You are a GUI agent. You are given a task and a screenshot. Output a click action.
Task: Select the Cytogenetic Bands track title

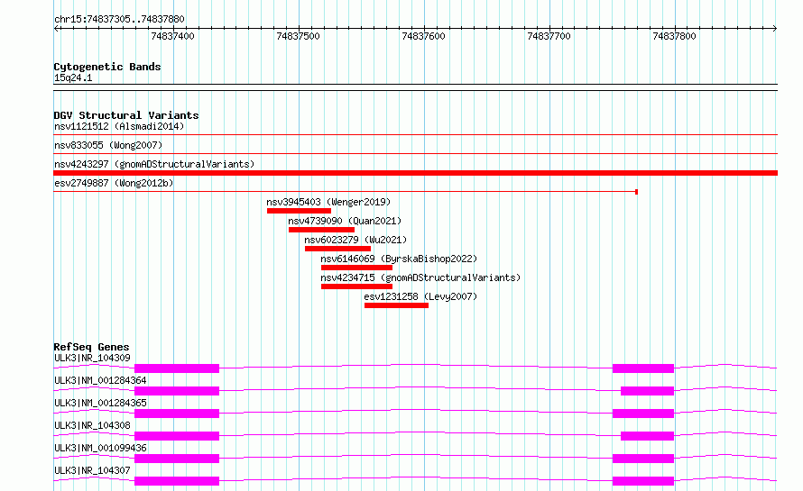coord(107,67)
